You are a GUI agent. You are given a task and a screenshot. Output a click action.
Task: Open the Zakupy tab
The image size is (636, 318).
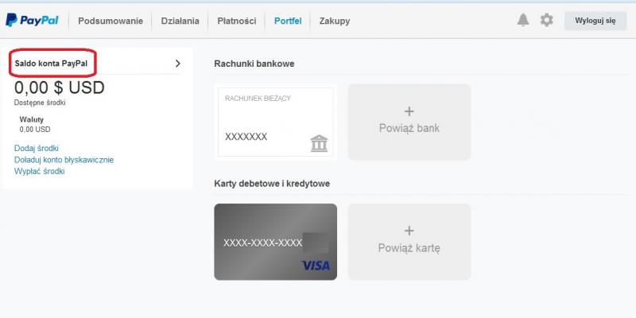pyautogui.click(x=335, y=21)
